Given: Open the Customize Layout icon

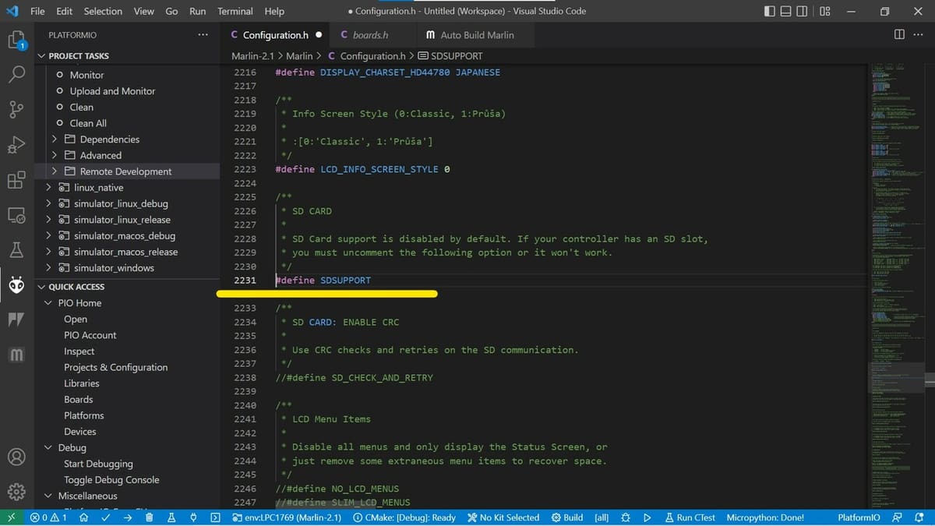Looking at the screenshot, I should (x=825, y=12).
